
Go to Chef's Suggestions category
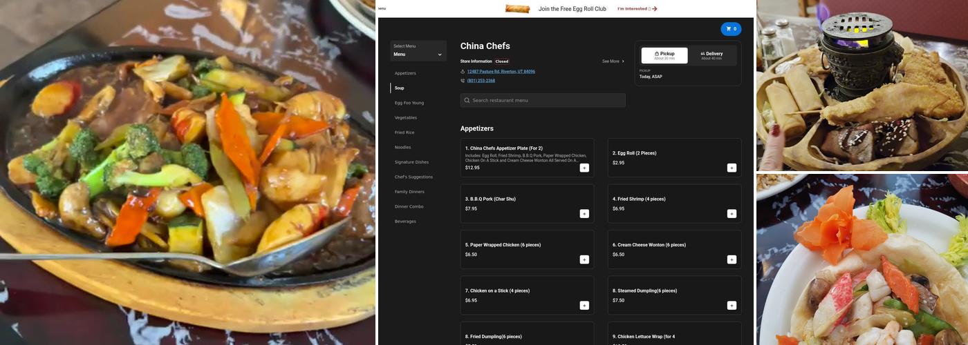(413, 177)
